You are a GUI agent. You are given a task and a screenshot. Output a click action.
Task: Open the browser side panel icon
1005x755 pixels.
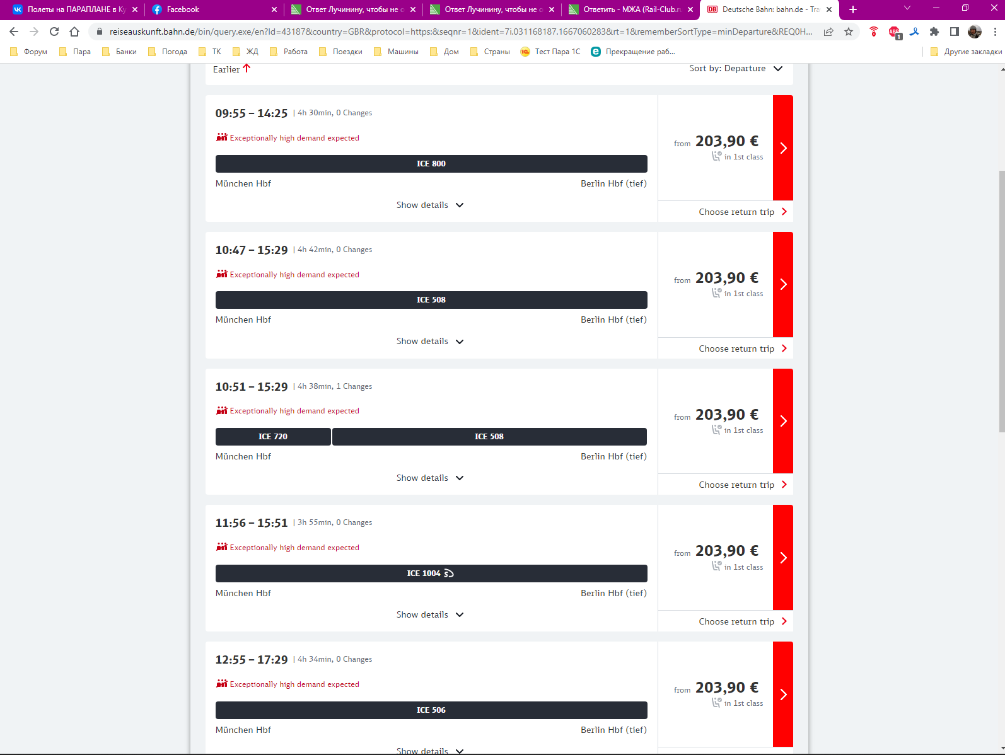click(955, 32)
